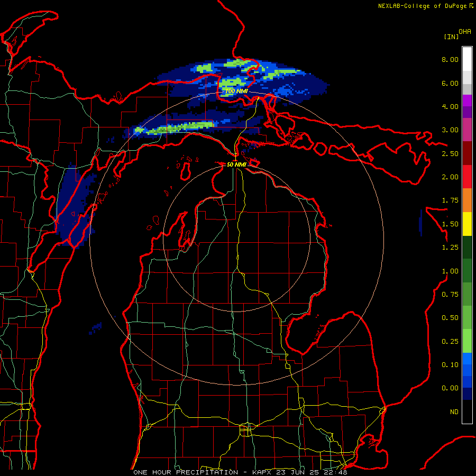Pick the magenta-pink legend swatch near 3.00
The width and height of the screenshot is (476, 476).
pos(467,130)
